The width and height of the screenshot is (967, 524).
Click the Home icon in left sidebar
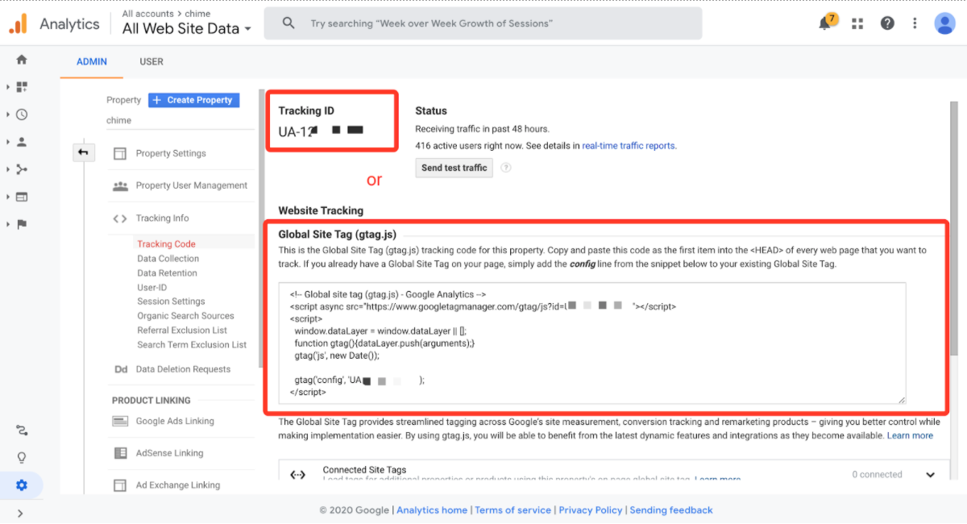(22, 60)
